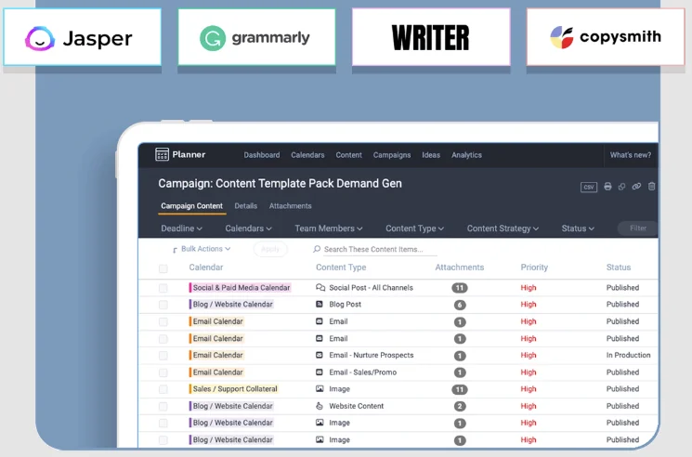Open the Bulk Actions dropdown

pos(202,249)
